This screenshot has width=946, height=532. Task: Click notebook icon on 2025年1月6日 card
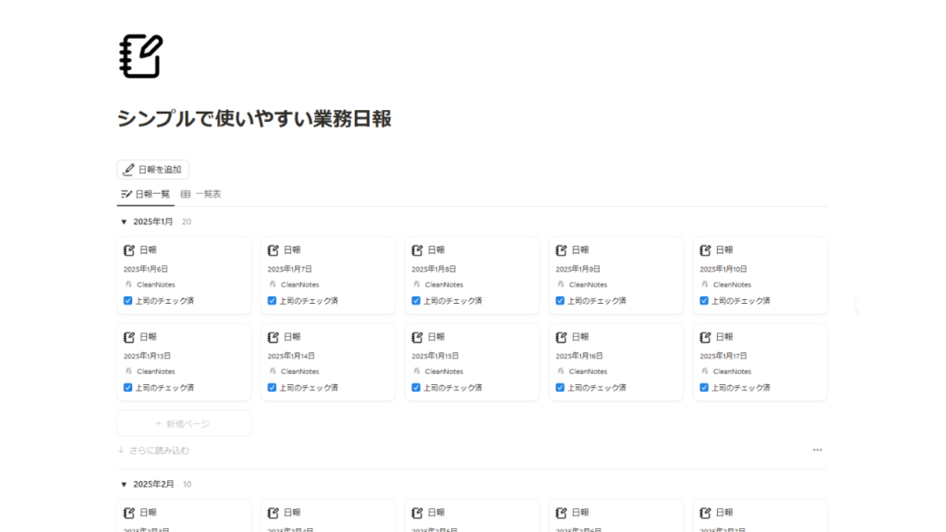[129, 250]
